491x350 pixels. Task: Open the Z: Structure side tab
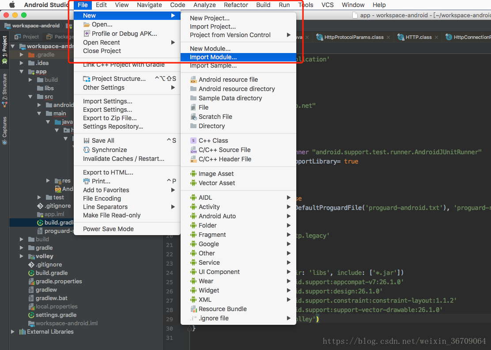click(4, 91)
